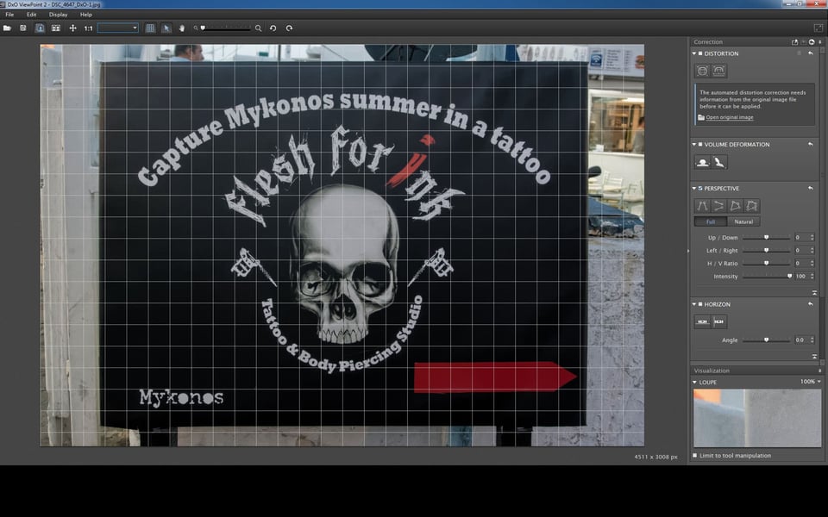This screenshot has width=828, height=517.
Task: Rotate image left
Action: click(x=273, y=28)
